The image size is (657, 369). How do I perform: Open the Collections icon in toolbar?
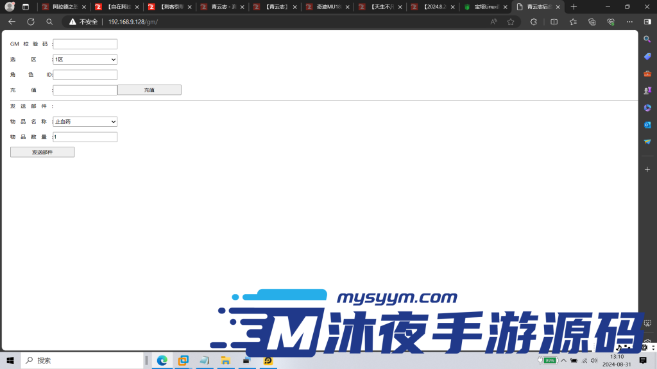(x=592, y=22)
